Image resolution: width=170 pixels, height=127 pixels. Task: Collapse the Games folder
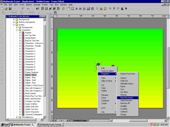click(x=14, y=25)
